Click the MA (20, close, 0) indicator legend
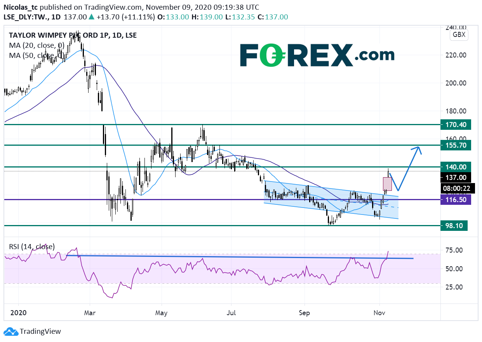 point(37,45)
